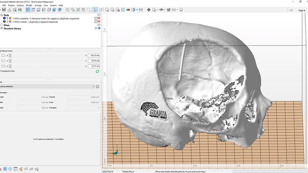Select the craneo 1_duplicate_wrapped part

click(x=35, y=22)
